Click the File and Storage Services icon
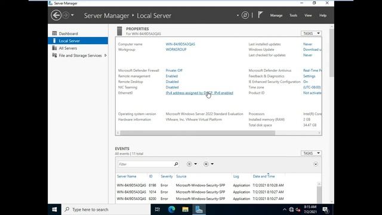Screen dimensions: 382x215 (54, 55)
